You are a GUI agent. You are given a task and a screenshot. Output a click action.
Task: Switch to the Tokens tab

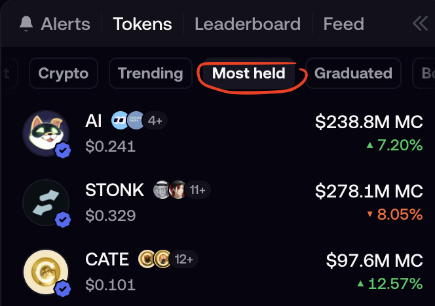pyautogui.click(x=142, y=24)
